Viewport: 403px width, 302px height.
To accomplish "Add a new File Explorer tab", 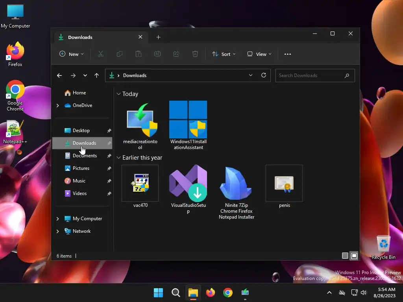I will pos(158,37).
